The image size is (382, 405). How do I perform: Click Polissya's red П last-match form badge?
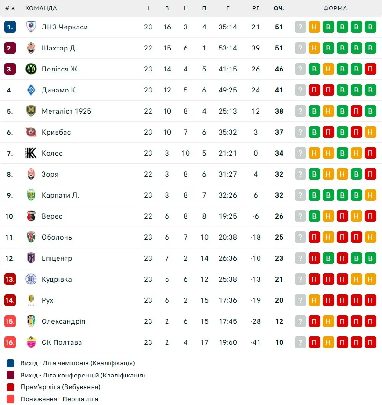[x=371, y=69]
